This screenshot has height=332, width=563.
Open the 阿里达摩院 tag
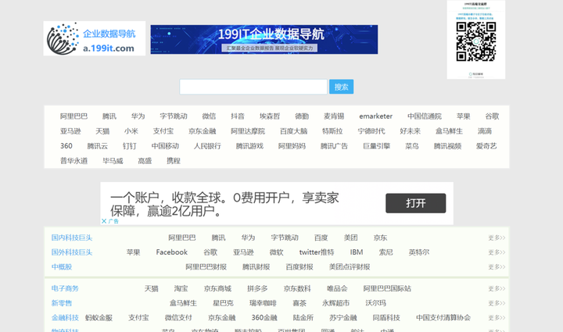[248, 131]
